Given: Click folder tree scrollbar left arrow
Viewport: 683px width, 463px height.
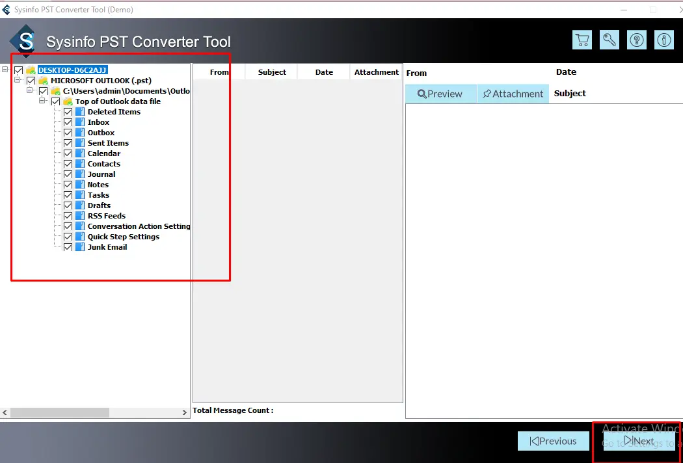Looking at the screenshot, I should click(x=5, y=412).
